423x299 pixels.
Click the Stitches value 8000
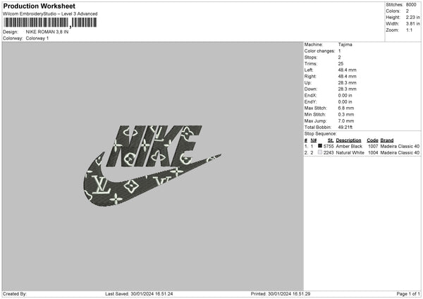point(411,5)
